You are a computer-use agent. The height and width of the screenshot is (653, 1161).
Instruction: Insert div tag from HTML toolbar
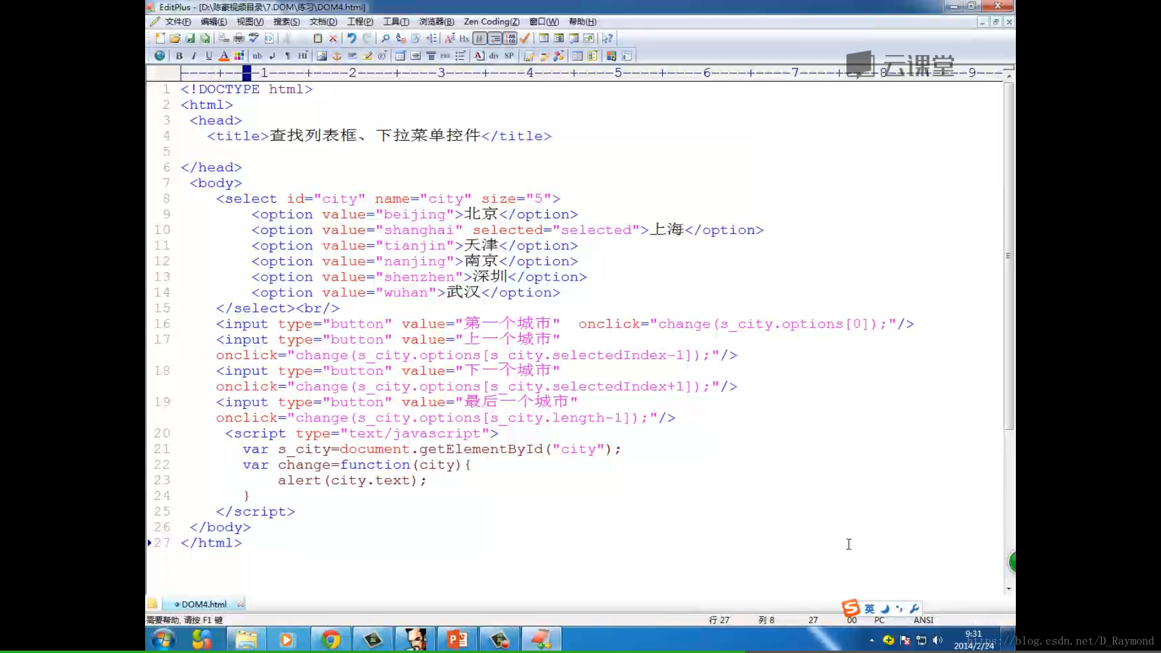pyautogui.click(x=494, y=56)
